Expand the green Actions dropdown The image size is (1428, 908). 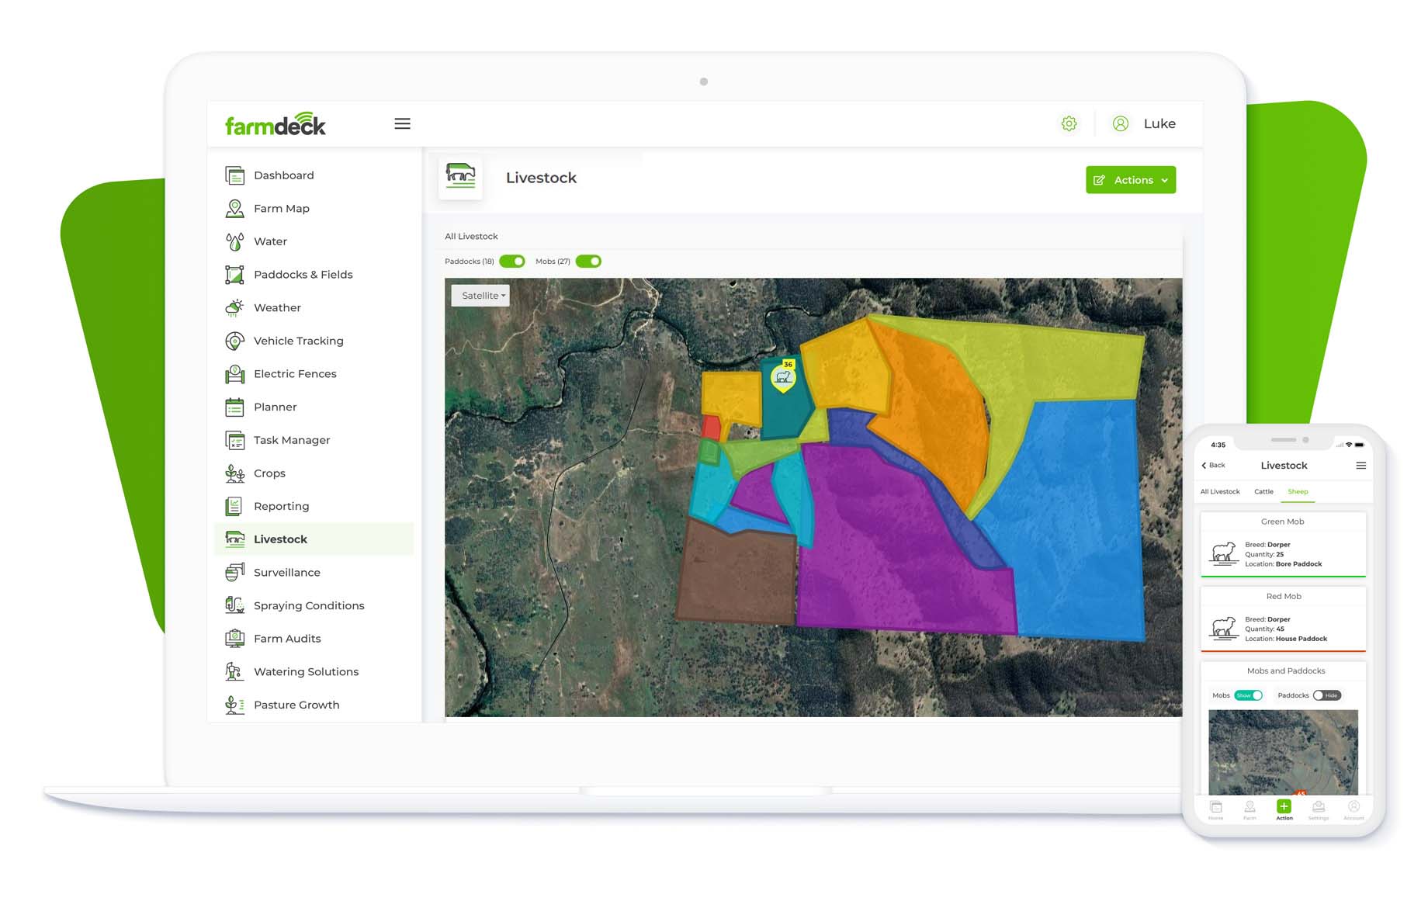[x=1130, y=180]
